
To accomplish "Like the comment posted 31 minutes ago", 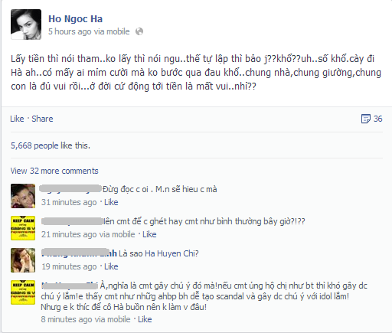I will tap(111, 202).
